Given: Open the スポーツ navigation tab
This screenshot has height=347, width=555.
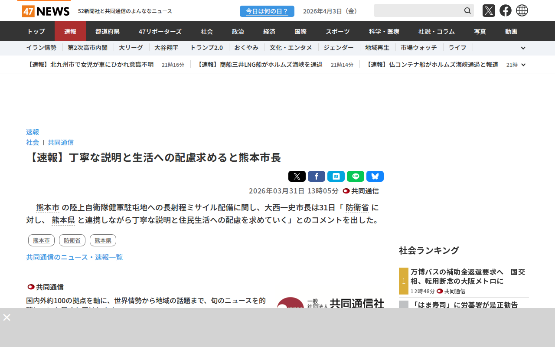Looking at the screenshot, I should point(338,31).
